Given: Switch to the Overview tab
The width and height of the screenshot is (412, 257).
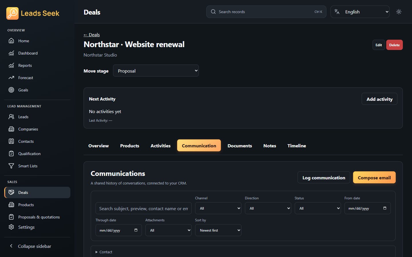Looking at the screenshot, I should (x=98, y=146).
